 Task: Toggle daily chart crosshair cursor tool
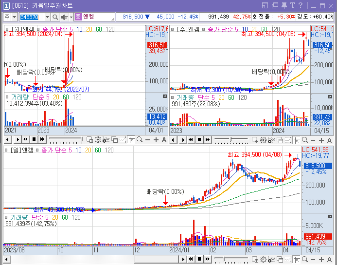pos(297,260)
